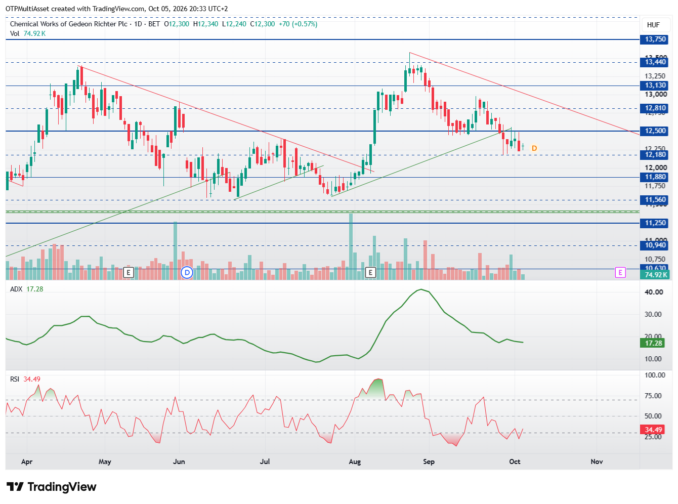Click the green 74.92 K volume axis label
Image resolution: width=678 pixels, height=504 pixels.
coord(655,275)
